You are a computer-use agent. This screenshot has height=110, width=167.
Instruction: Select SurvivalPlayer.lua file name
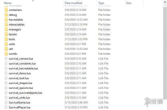point(20,107)
